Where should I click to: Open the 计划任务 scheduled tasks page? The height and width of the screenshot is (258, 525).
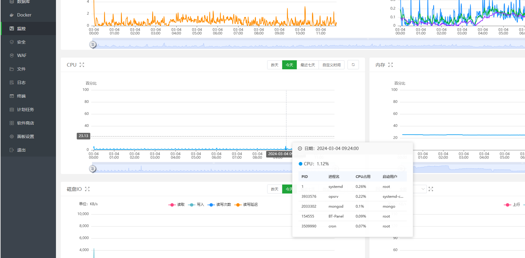pyautogui.click(x=28, y=109)
